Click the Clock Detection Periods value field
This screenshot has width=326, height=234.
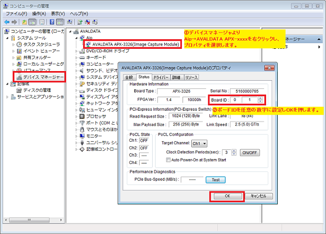227,153
